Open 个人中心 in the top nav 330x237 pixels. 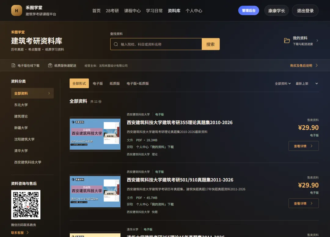[194, 11]
